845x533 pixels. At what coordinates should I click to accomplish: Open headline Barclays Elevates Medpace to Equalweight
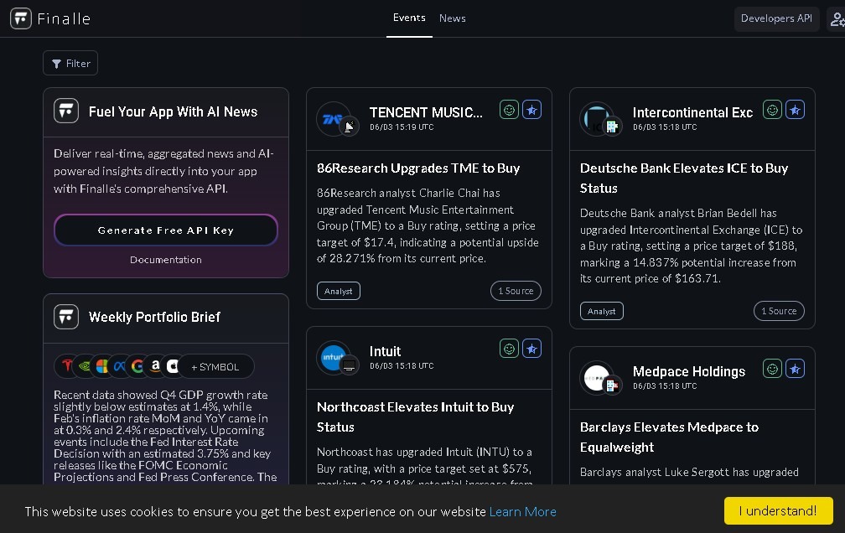[669, 437]
